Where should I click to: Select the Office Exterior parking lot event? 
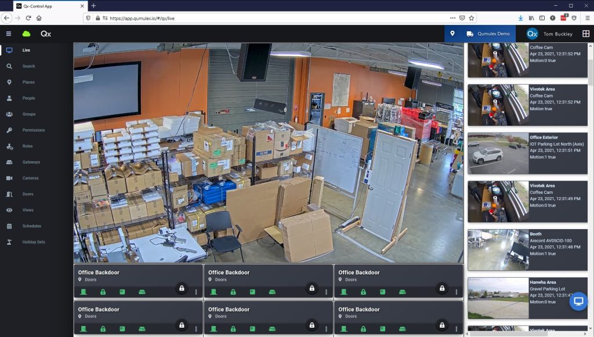click(527, 153)
